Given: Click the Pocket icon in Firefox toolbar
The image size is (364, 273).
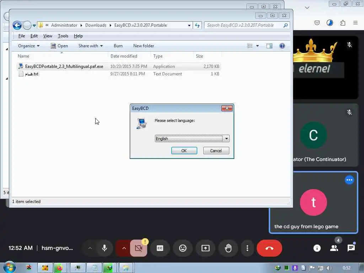Looking at the screenshot, I should 317,23.
